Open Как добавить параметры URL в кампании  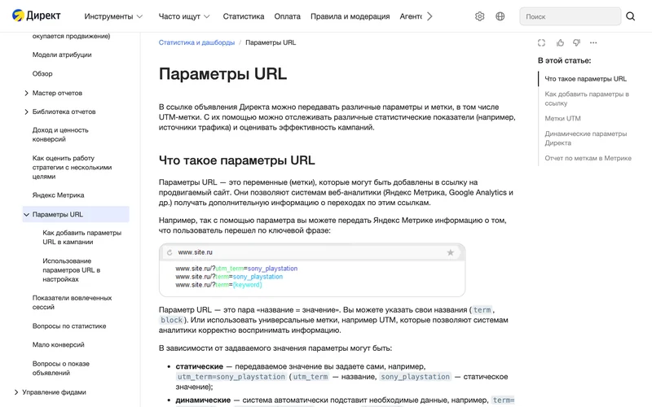click(x=82, y=237)
